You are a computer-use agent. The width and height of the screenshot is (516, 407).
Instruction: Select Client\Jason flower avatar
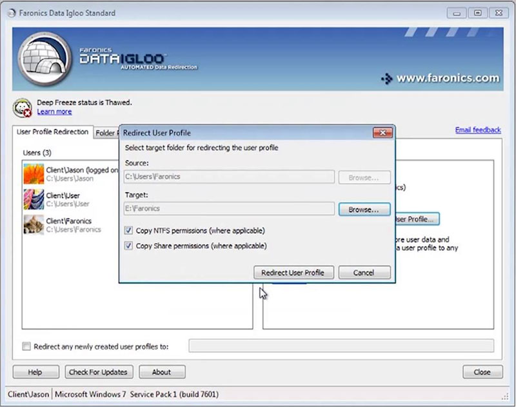[x=34, y=174]
